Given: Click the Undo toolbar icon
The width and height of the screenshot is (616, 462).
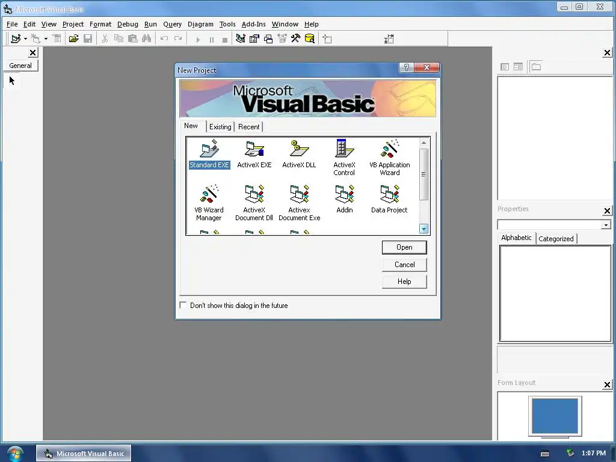Looking at the screenshot, I should pos(164,38).
